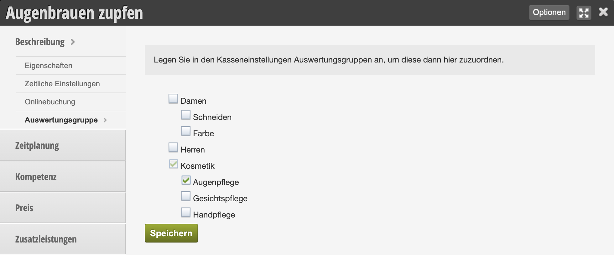Uncheck the Augenpflege checkbox

click(x=186, y=180)
